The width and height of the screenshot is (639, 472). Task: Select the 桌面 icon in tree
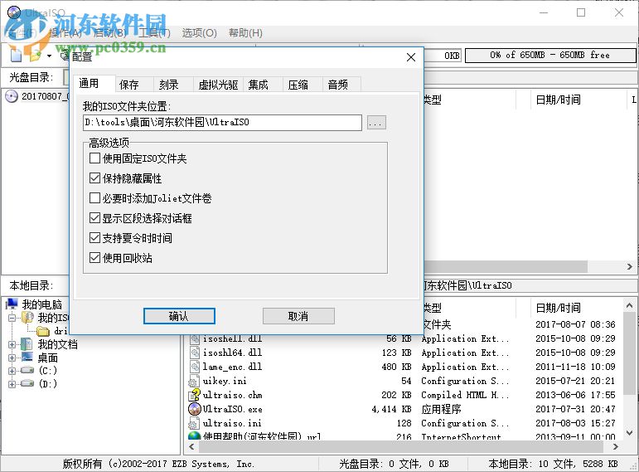click(27, 358)
